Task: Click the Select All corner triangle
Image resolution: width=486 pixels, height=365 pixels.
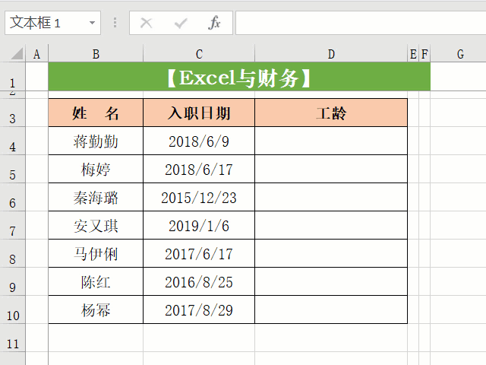Action: [17, 54]
